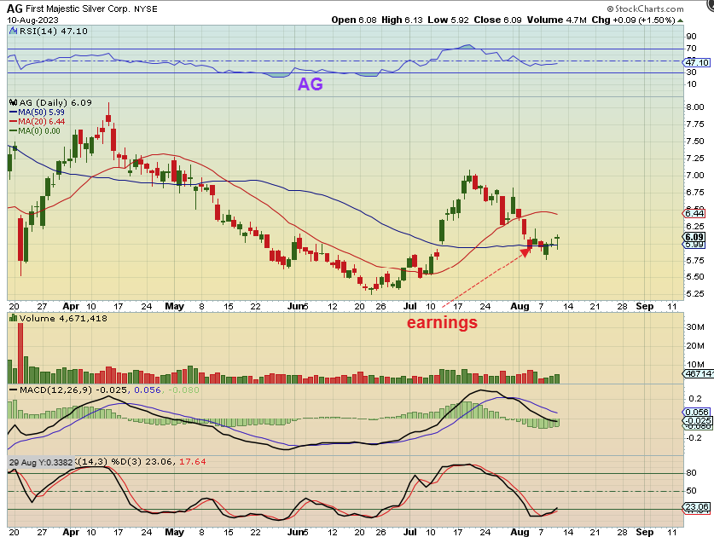The width and height of the screenshot is (714, 537).
Task: Click the 20M volume axis label
Action: [695, 346]
